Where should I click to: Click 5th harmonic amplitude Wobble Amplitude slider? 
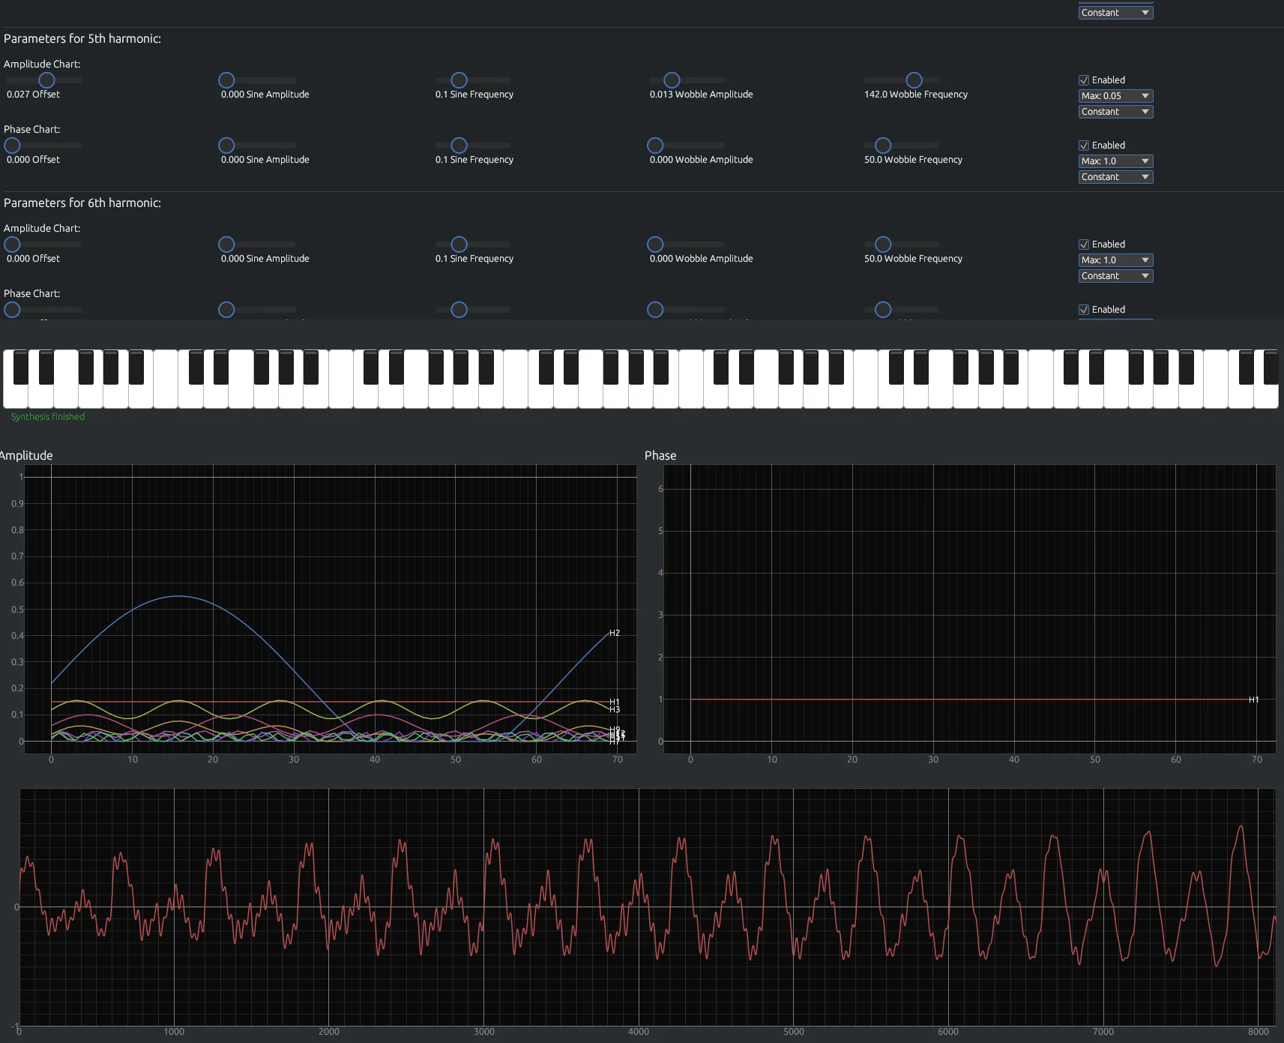tap(687, 80)
